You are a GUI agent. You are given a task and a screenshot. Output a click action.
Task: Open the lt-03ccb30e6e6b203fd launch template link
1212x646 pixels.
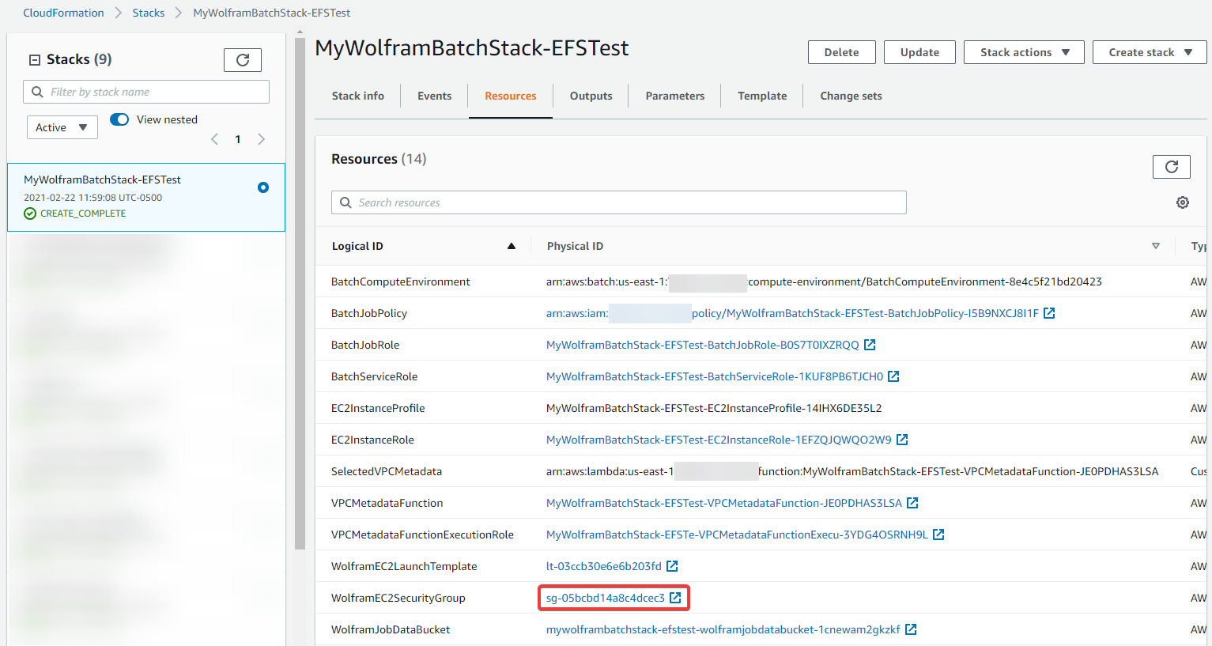tap(604, 566)
